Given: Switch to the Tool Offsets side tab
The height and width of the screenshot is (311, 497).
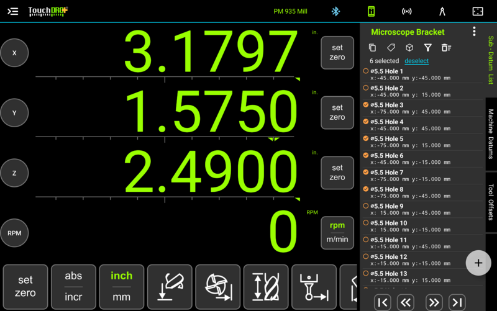Looking at the screenshot, I should [491, 202].
